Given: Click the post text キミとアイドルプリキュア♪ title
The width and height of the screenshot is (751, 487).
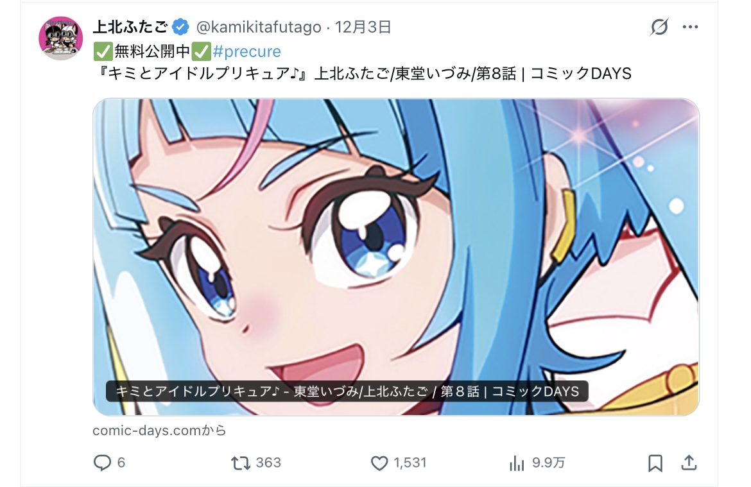Looking at the screenshot, I should click(200, 74).
